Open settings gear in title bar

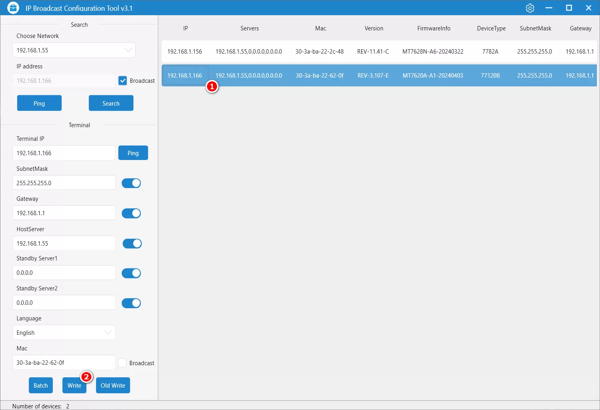point(530,8)
